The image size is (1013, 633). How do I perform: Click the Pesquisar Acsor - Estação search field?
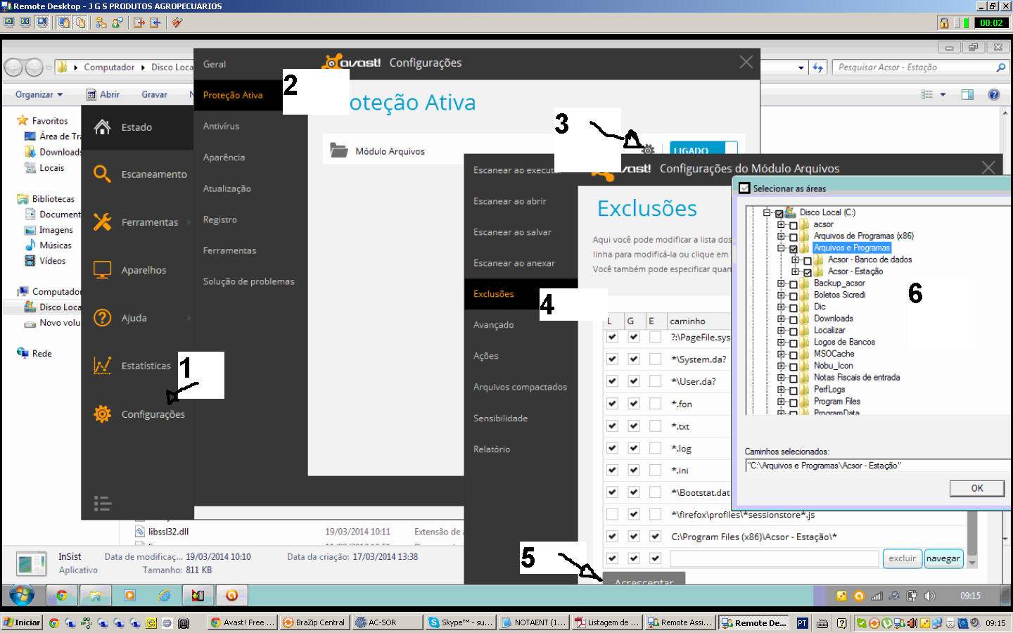point(920,68)
